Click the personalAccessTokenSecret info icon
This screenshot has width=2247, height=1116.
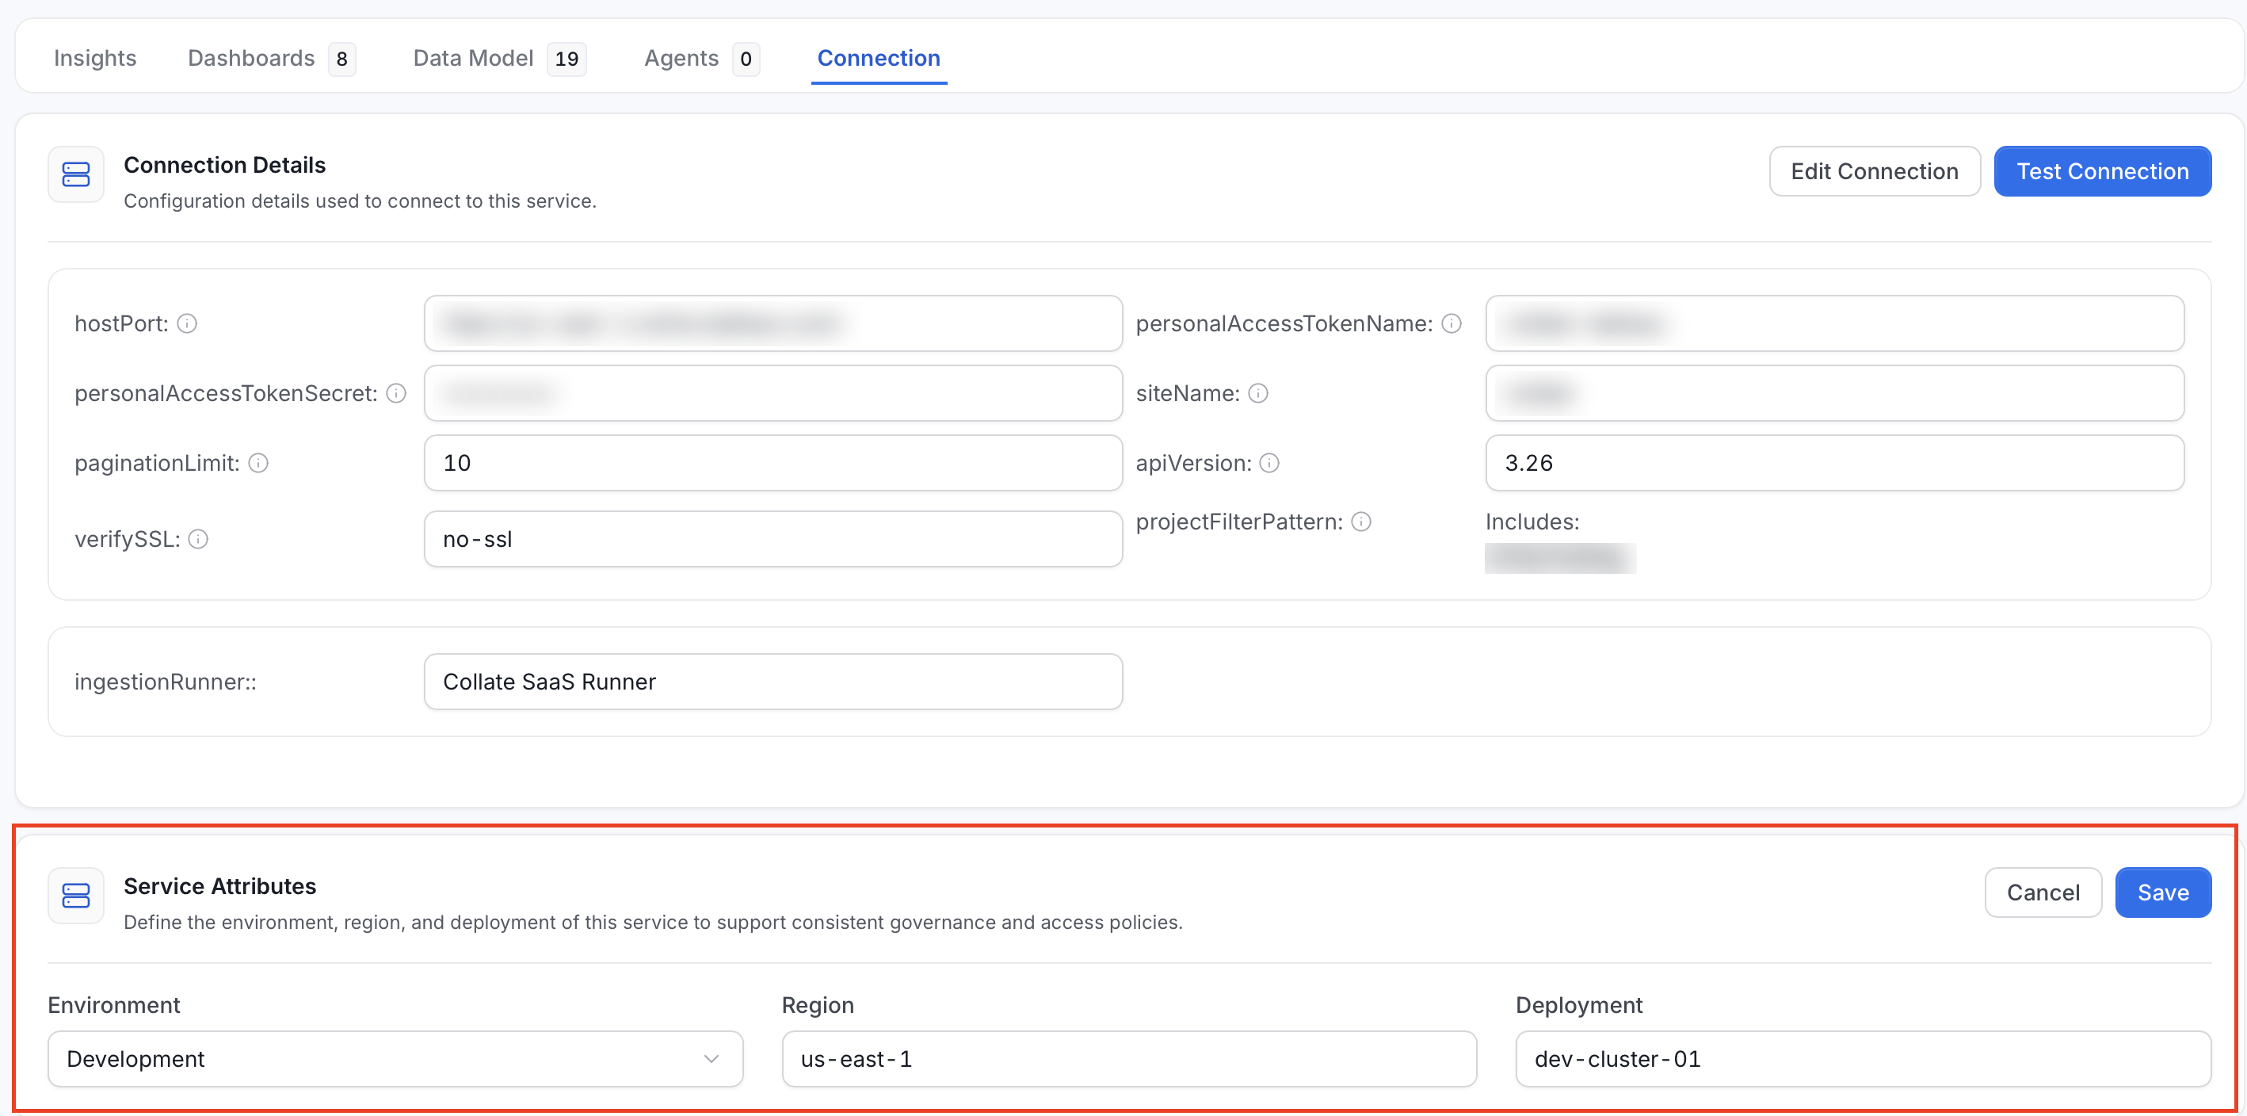tap(396, 393)
